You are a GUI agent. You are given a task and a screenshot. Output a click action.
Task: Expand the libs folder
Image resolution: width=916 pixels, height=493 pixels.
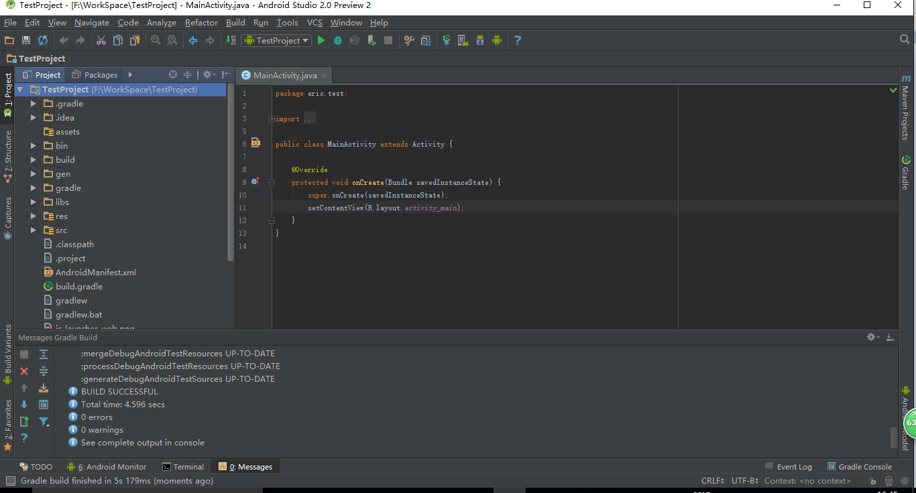pyautogui.click(x=34, y=202)
